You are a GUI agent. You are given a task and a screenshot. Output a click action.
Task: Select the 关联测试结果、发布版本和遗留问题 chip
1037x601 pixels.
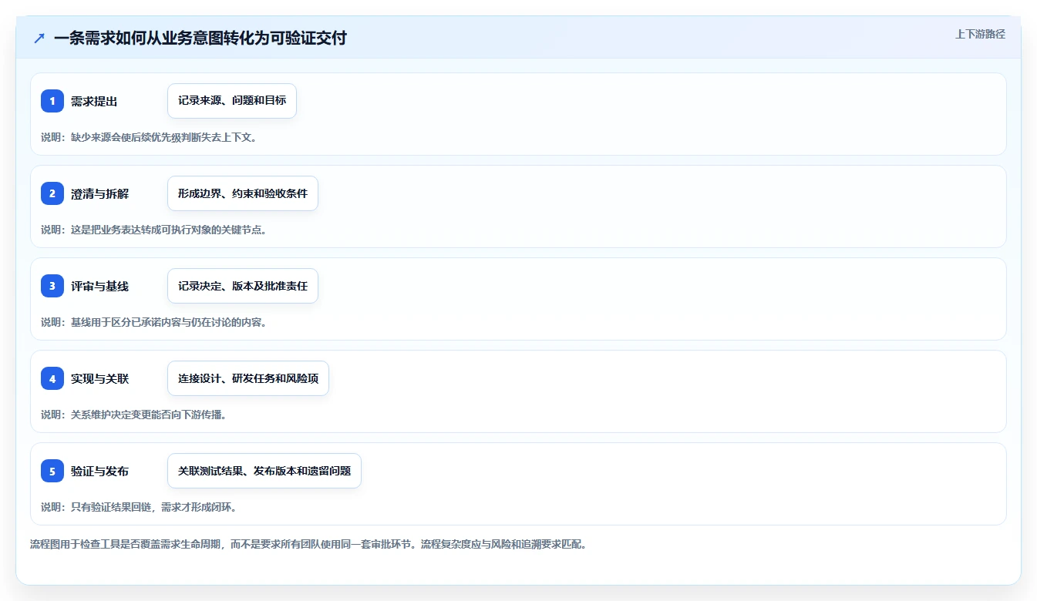[264, 471]
